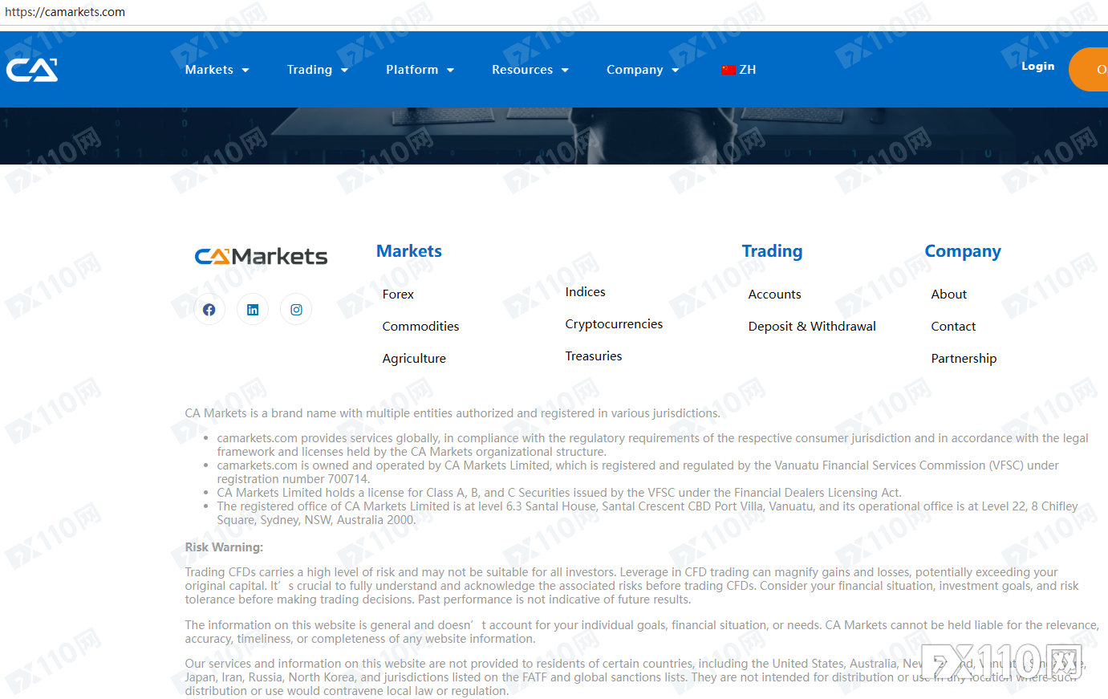Image resolution: width=1108 pixels, height=699 pixels.
Task: Expand the Resources dropdown menu
Action: pos(530,70)
